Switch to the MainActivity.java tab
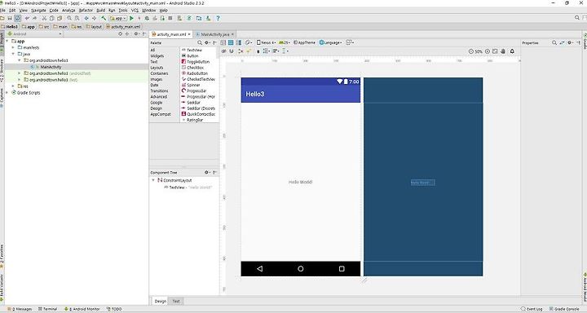The image size is (587, 313). [215, 34]
